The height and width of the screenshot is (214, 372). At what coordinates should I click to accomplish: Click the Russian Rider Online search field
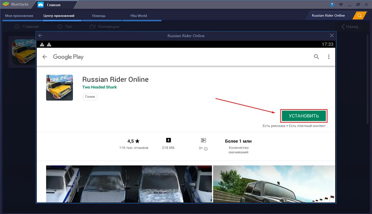(329, 15)
